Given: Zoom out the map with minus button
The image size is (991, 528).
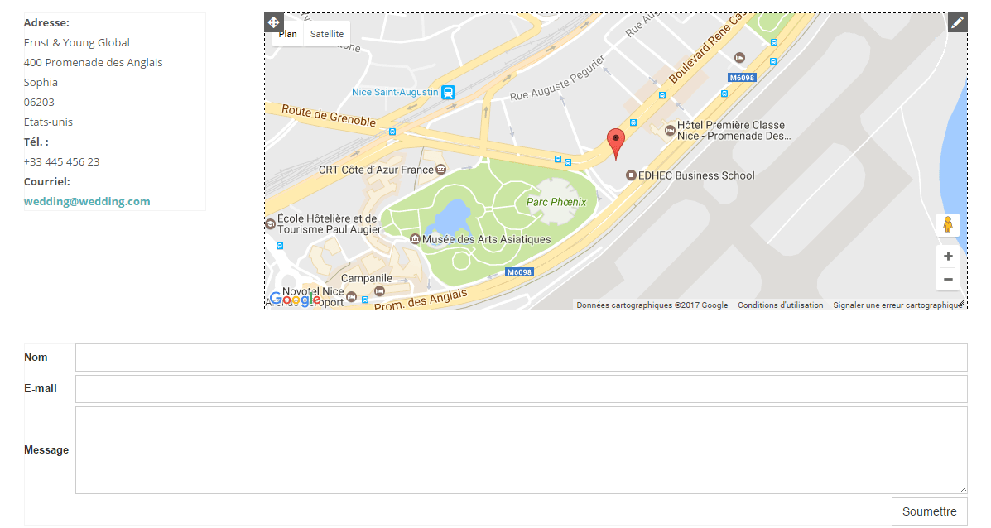Looking at the screenshot, I should click(x=947, y=279).
